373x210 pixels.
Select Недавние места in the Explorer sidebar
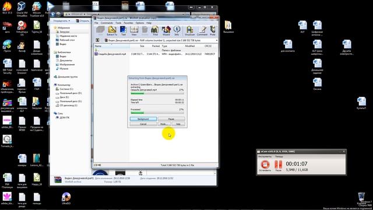(x=68, y=36)
